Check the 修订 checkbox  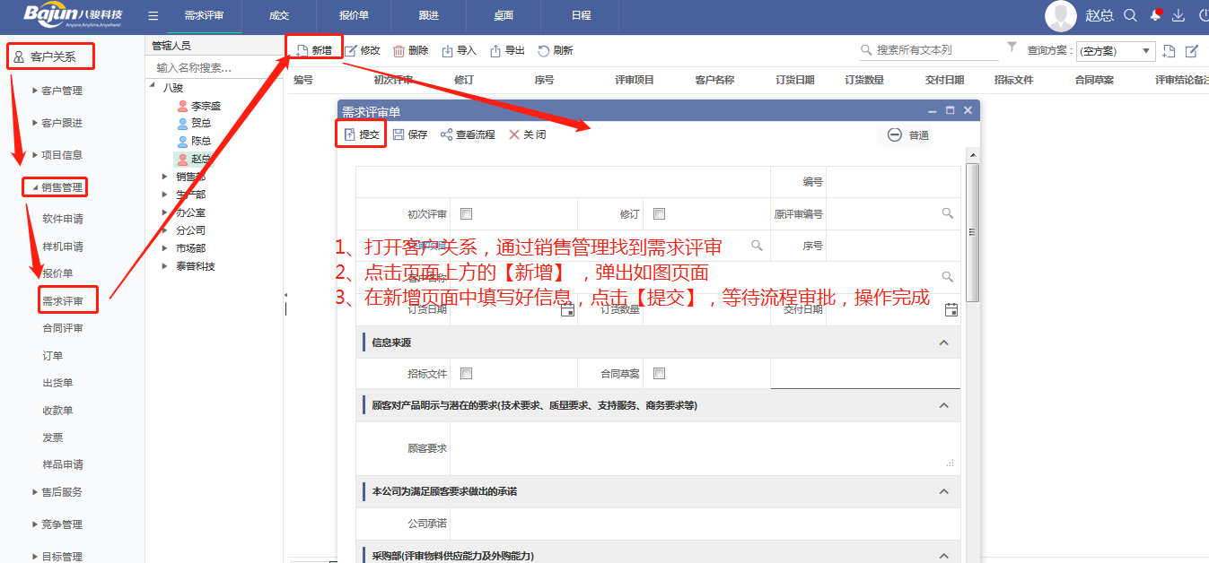(660, 213)
